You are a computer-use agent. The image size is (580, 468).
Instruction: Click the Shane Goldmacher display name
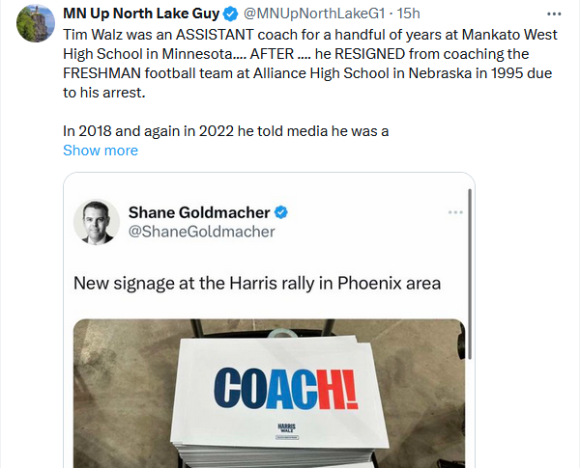(200, 212)
